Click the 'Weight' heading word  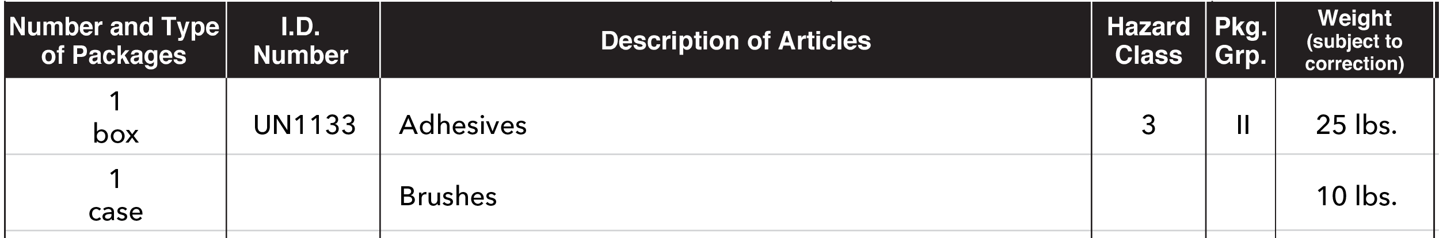point(1354,18)
